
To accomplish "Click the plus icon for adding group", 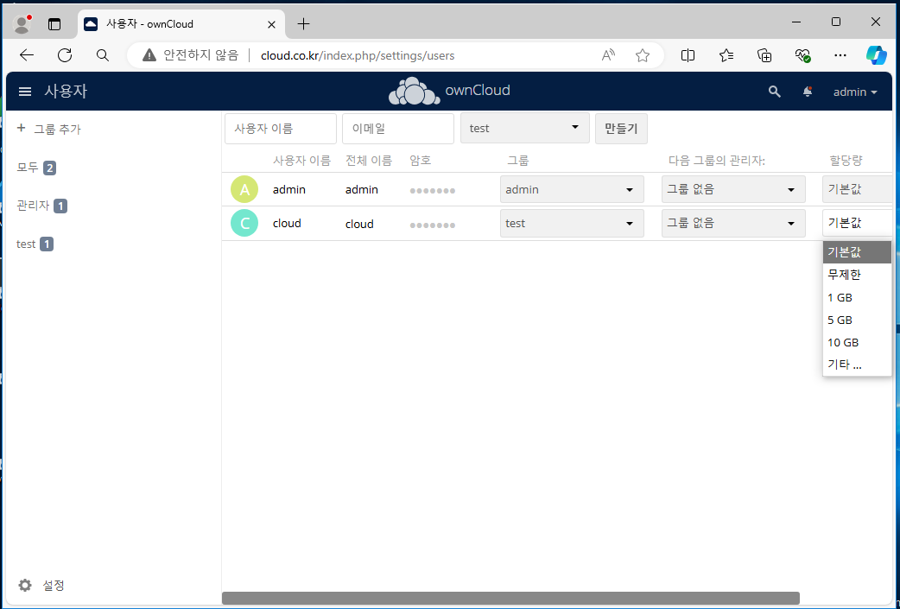I will [x=22, y=128].
